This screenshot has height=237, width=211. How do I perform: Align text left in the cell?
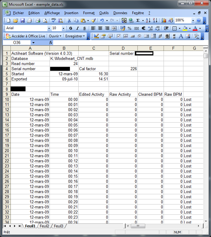[93, 28]
